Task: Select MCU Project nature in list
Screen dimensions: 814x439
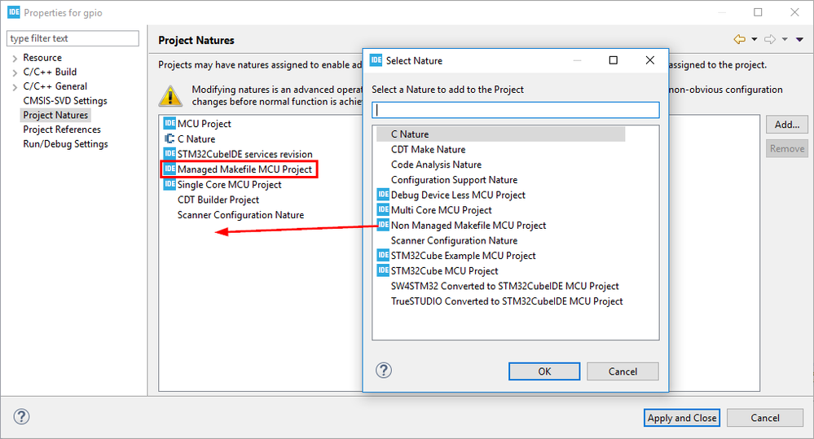Action: pyautogui.click(x=204, y=124)
